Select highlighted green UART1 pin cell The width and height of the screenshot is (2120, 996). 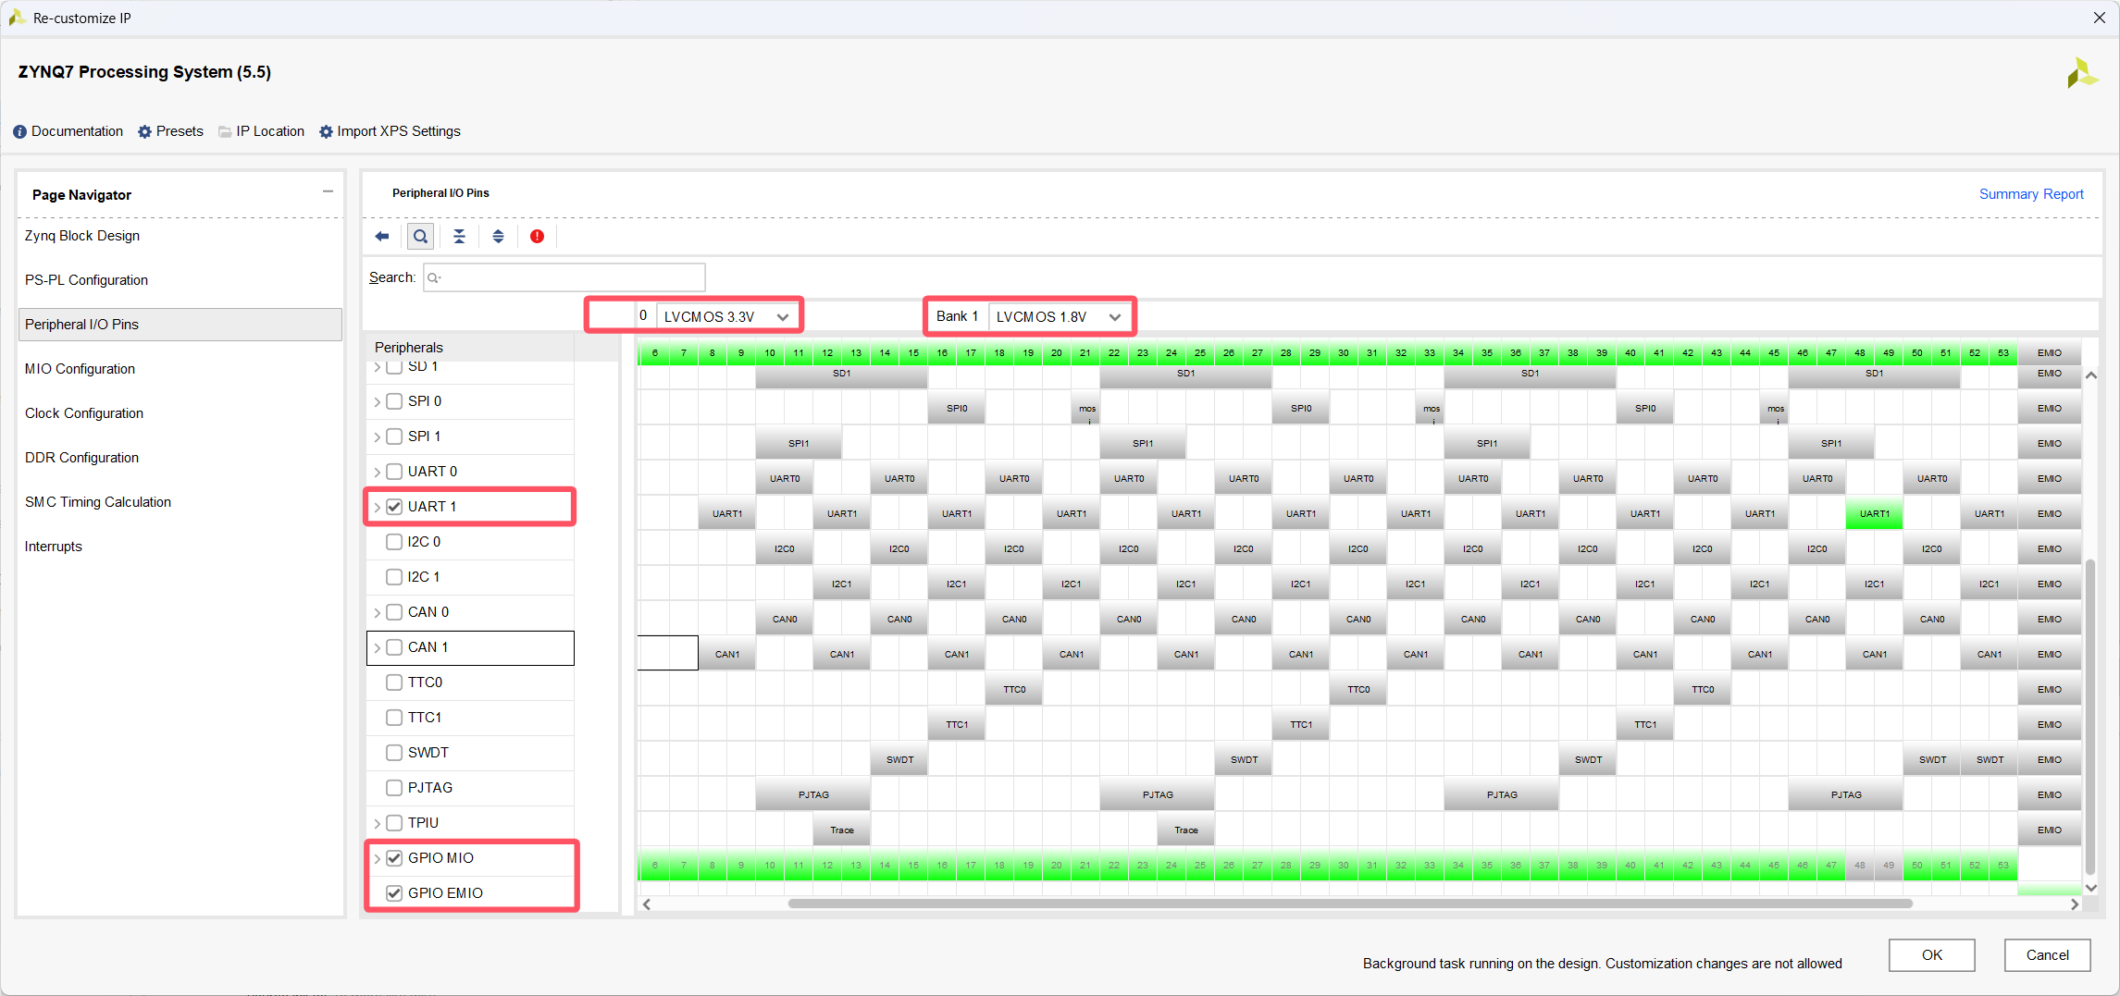point(1874,513)
